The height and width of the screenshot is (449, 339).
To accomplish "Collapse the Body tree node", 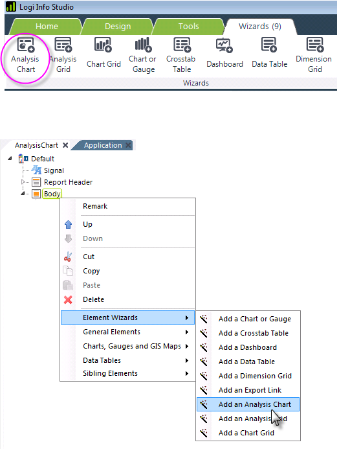I will [23, 194].
